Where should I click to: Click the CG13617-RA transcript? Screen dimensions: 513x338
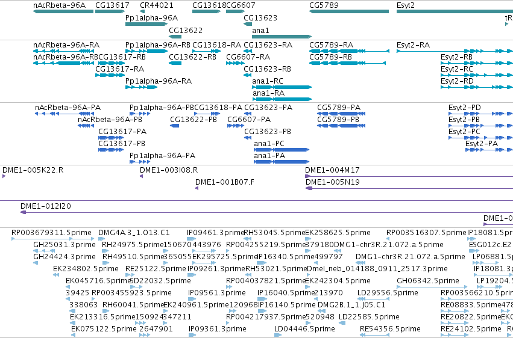coord(110,75)
